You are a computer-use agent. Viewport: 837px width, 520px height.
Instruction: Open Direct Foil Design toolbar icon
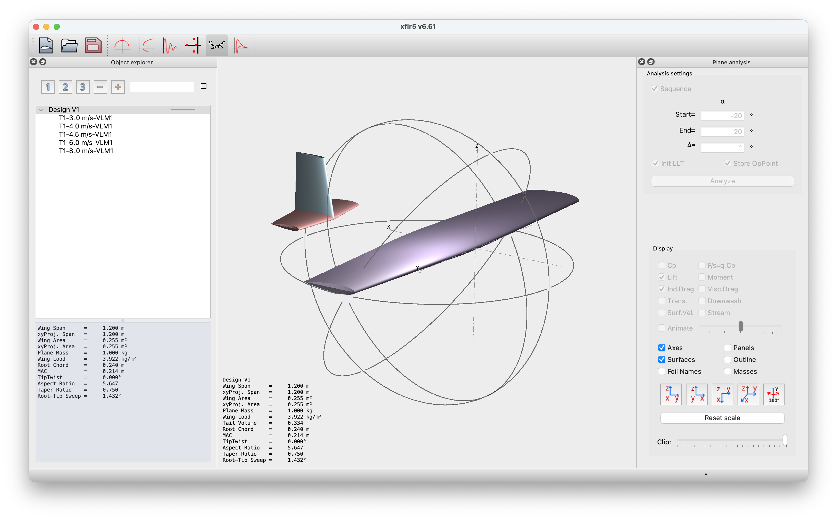(122, 45)
